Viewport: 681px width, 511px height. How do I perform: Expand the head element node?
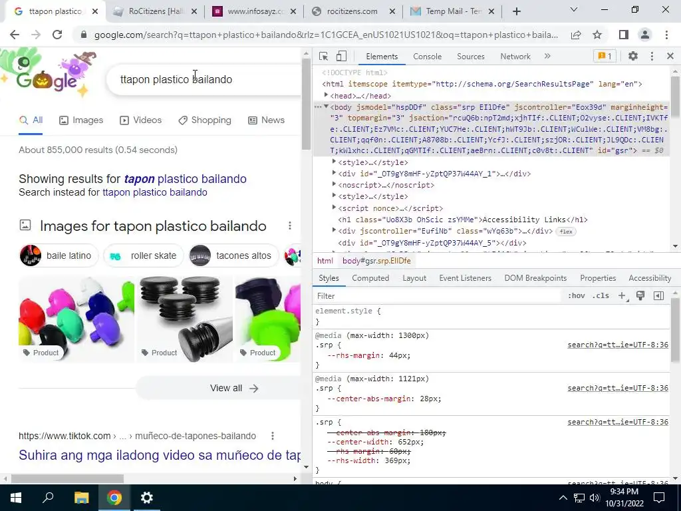(326, 95)
